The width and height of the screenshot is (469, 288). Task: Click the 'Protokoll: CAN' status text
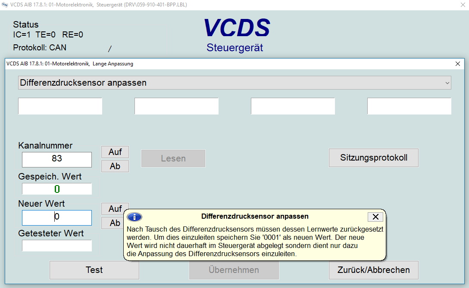tap(40, 47)
